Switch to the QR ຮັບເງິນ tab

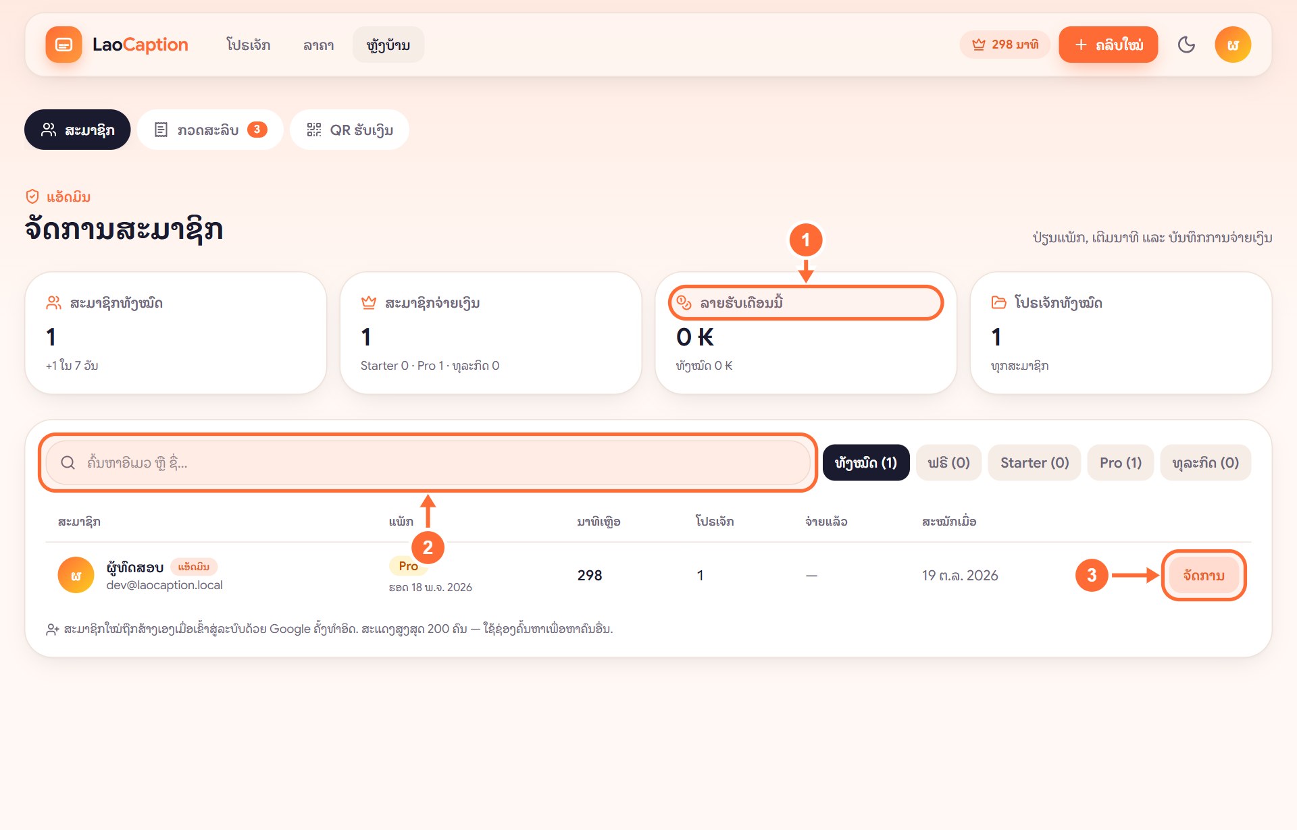click(349, 130)
